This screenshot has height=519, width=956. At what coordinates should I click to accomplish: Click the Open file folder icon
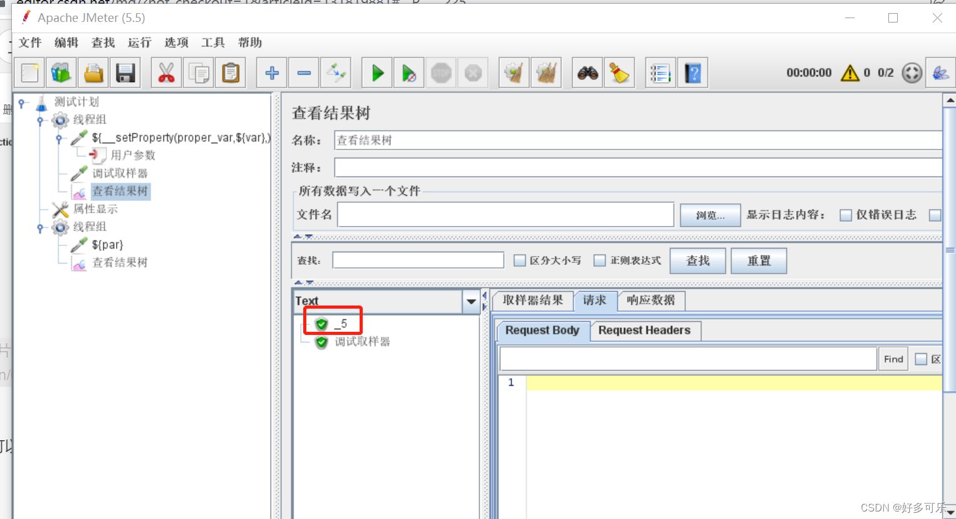click(93, 73)
